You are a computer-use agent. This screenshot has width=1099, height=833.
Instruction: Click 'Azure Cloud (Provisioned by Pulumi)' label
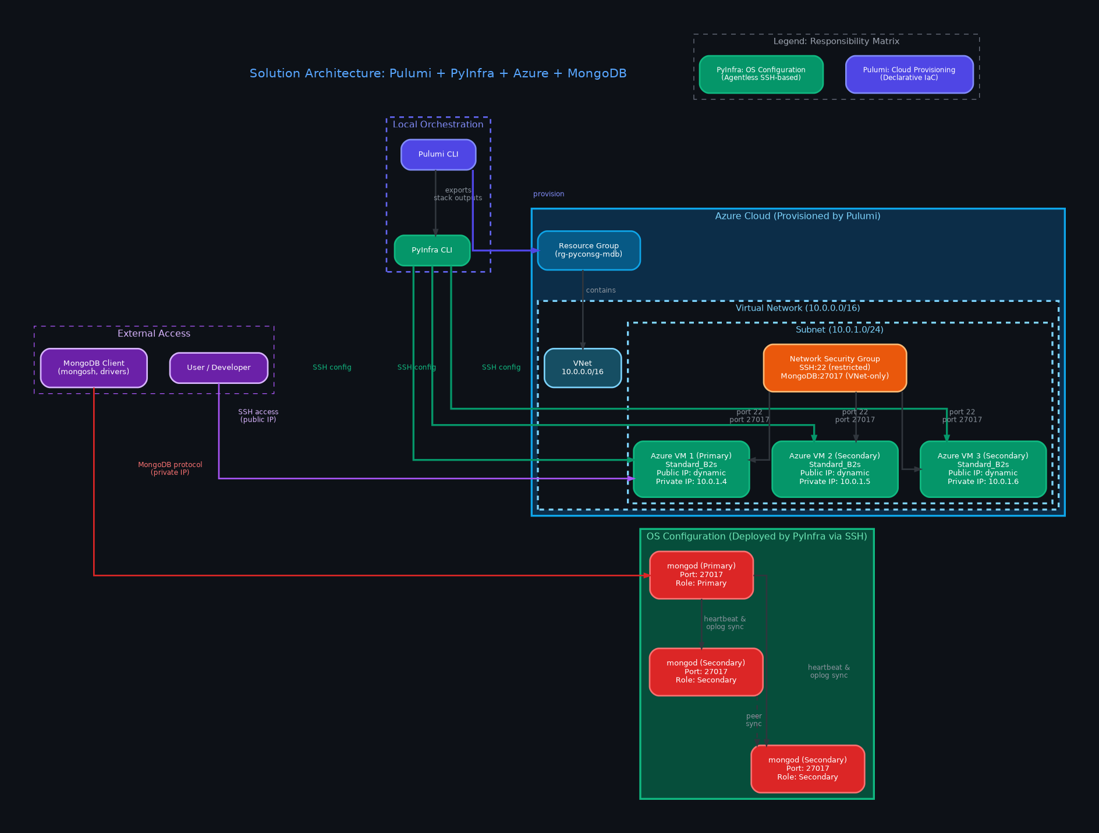click(x=798, y=216)
